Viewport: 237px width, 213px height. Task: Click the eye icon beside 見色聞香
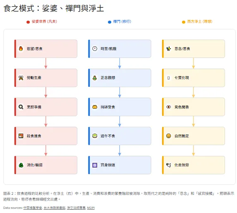tap(168, 107)
